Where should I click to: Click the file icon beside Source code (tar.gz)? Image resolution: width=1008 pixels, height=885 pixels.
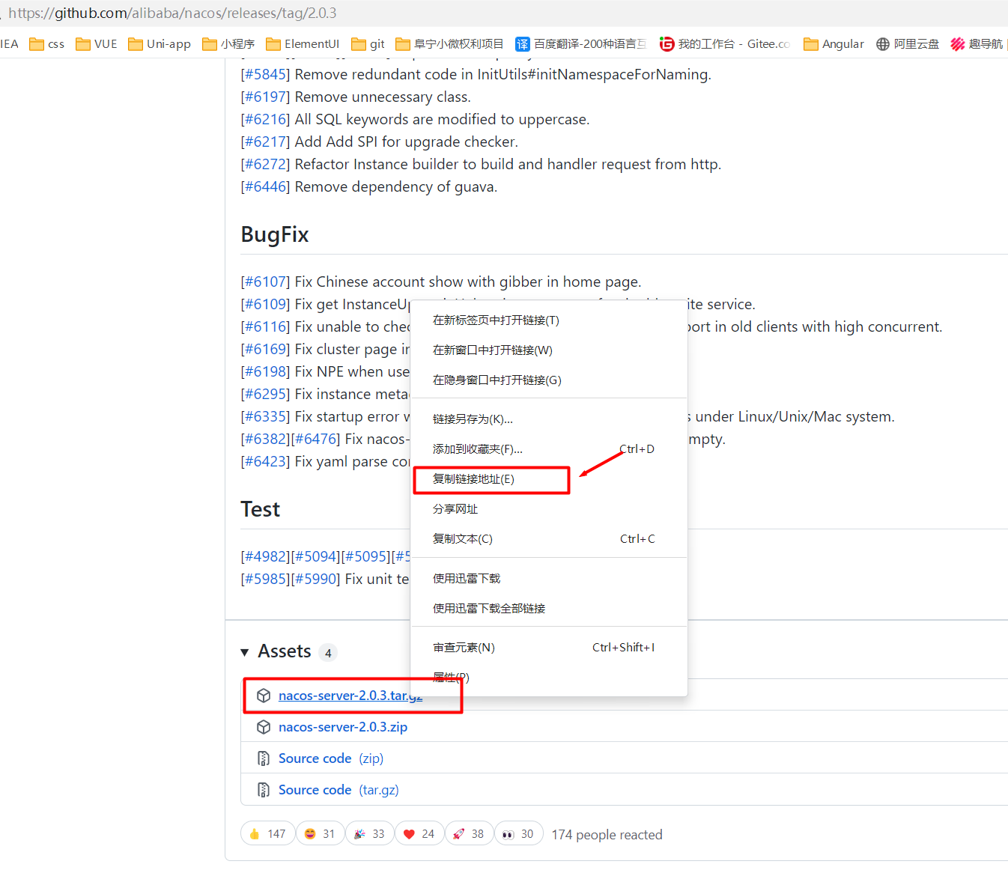(264, 790)
